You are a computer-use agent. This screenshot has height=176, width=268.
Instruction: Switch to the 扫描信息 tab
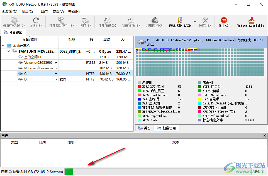tap(166, 128)
